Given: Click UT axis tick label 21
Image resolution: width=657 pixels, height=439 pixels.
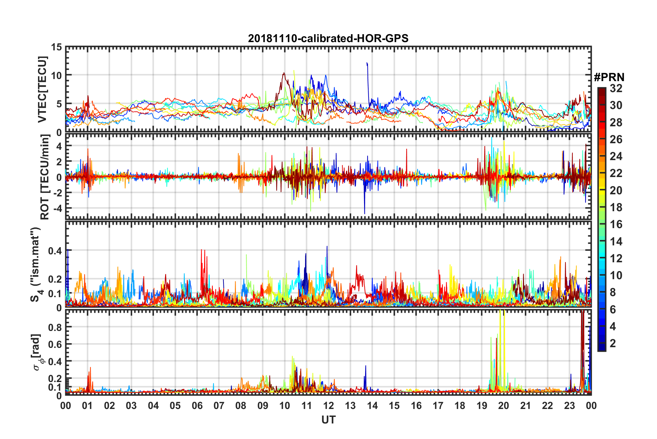Looking at the screenshot, I should pos(526,406).
